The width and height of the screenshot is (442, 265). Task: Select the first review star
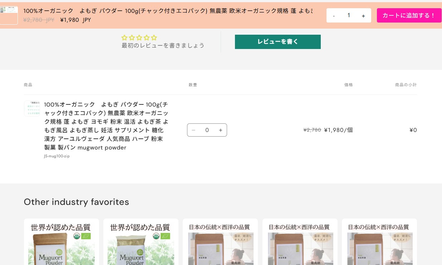pos(125,38)
